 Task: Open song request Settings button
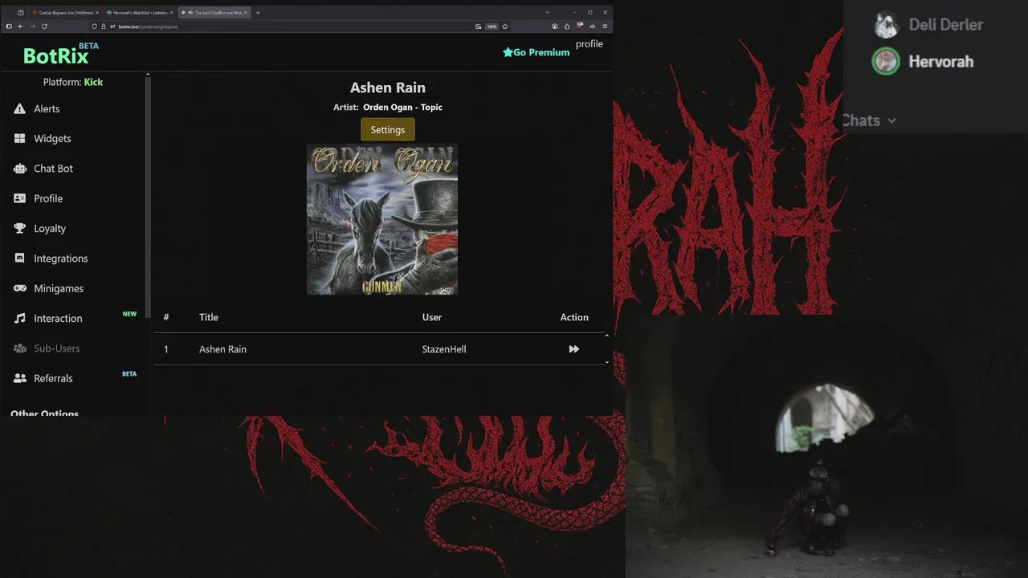(x=388, y=130)
